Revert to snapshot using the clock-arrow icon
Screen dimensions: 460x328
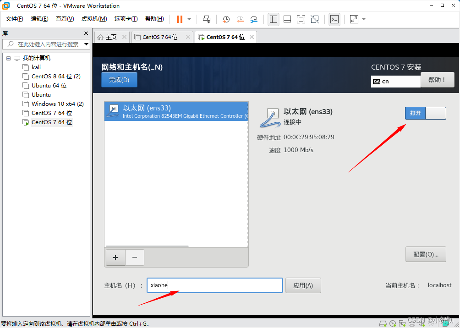[240, 19]
